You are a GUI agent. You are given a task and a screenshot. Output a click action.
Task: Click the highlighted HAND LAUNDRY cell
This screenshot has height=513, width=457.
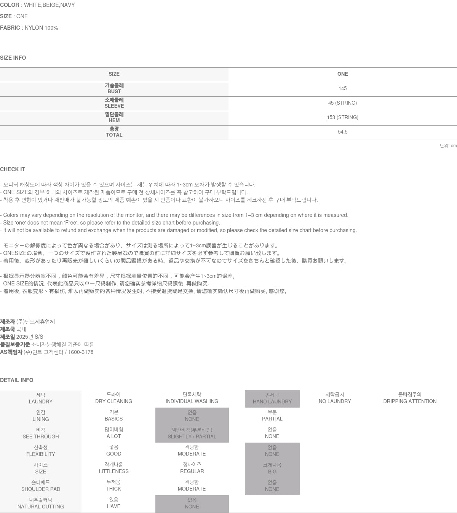(x=272, y=398)
